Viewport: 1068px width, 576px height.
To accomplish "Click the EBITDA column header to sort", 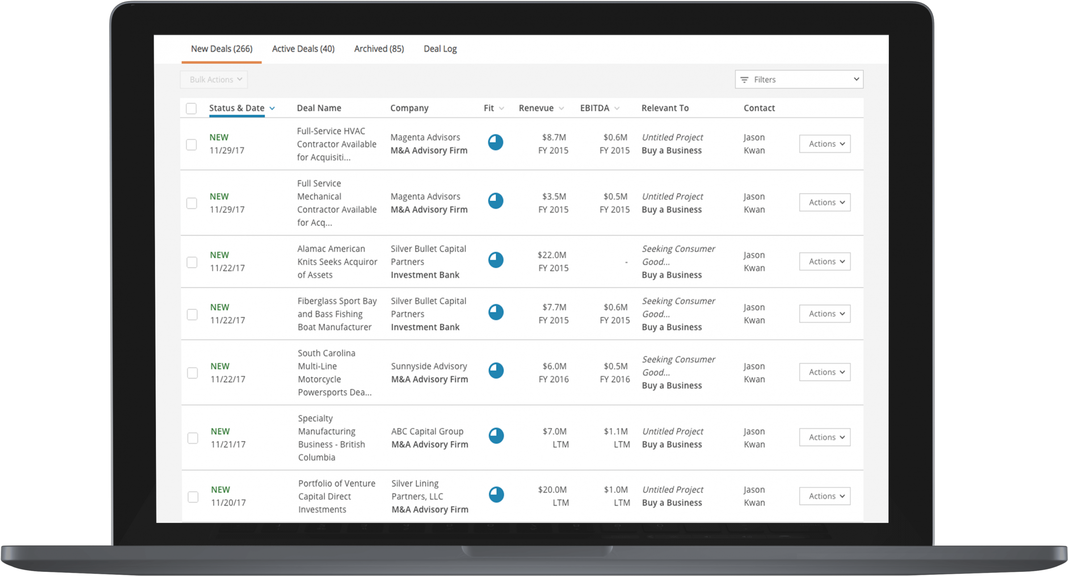I will click(594, 108).
